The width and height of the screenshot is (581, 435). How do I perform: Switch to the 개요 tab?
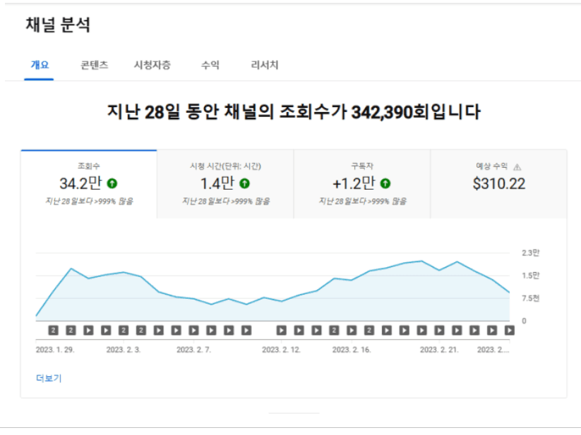[40, 65]
